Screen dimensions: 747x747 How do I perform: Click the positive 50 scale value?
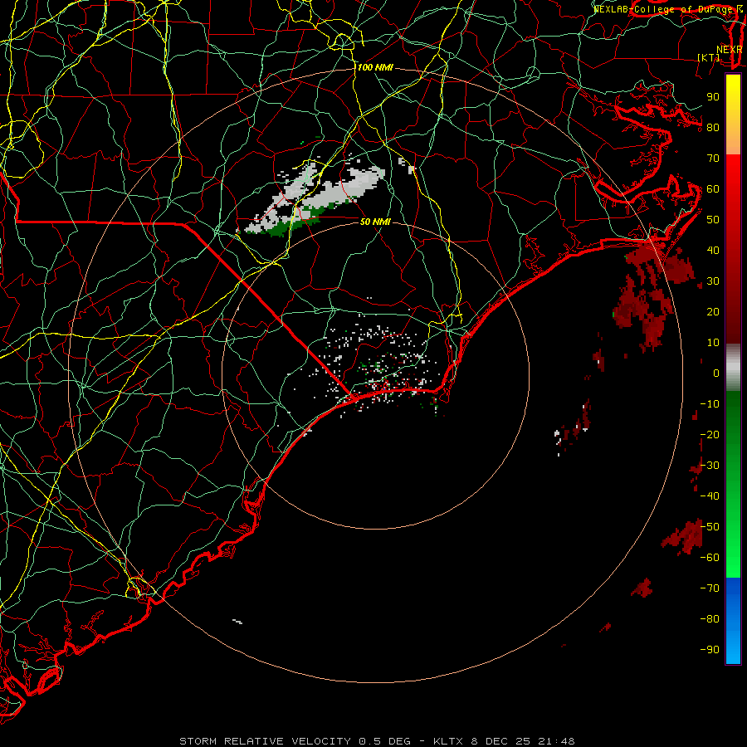713,220
